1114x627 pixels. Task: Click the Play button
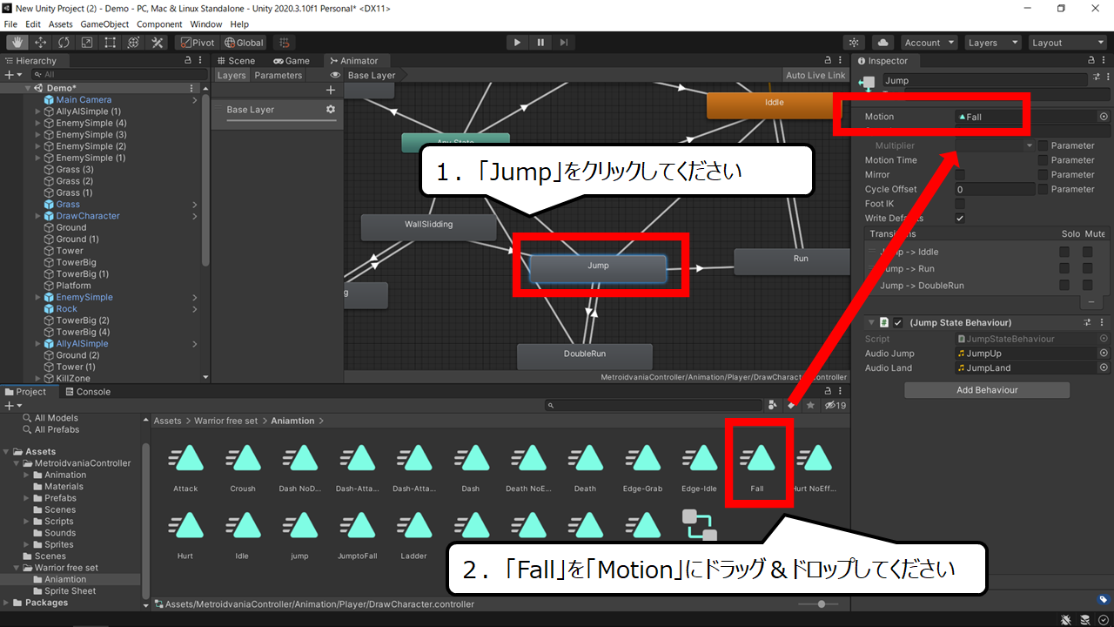click(517, 42)
